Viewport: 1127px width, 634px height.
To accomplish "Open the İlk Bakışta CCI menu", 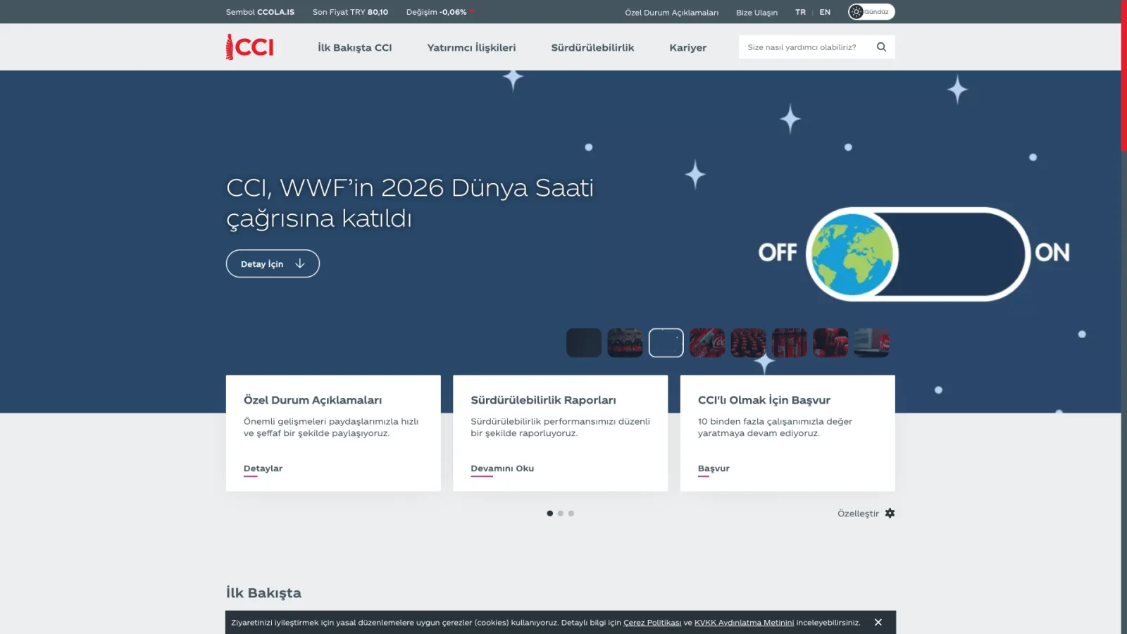I will tap(354, 48).
